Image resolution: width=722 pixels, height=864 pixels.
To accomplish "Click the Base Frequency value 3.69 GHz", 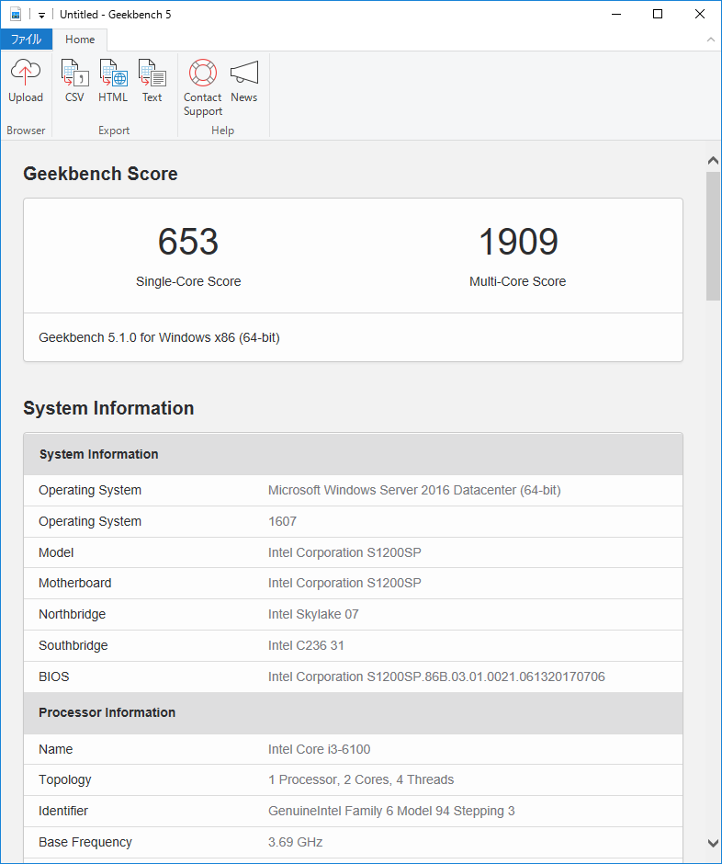I will coord(295,843).
